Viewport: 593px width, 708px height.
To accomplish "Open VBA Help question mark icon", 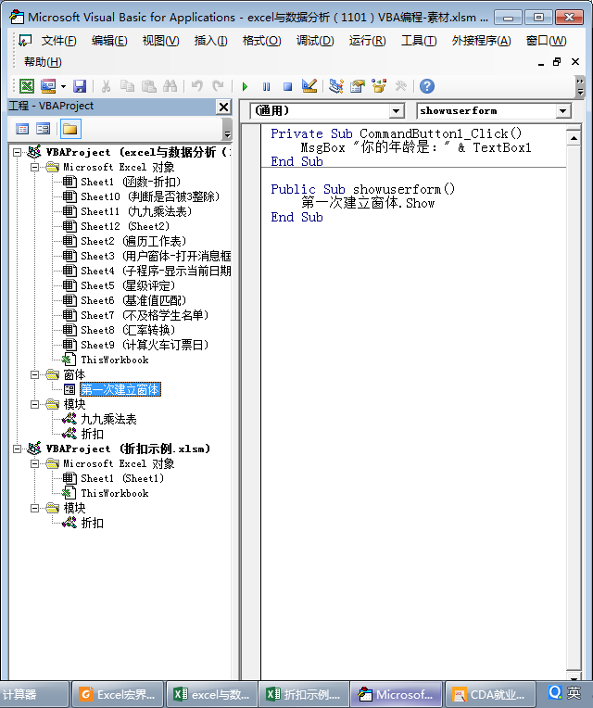I will click(427, 86).
